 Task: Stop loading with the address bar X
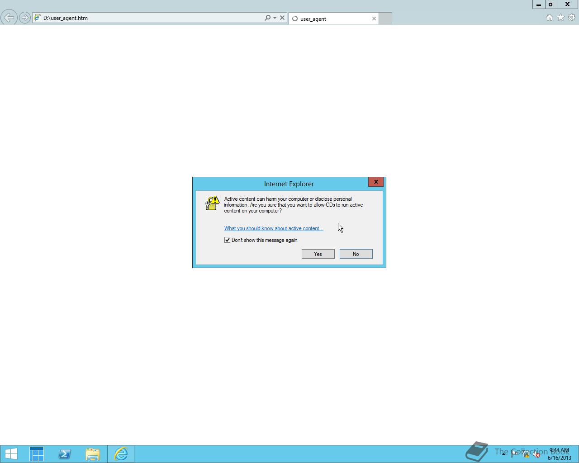(282, 18)
